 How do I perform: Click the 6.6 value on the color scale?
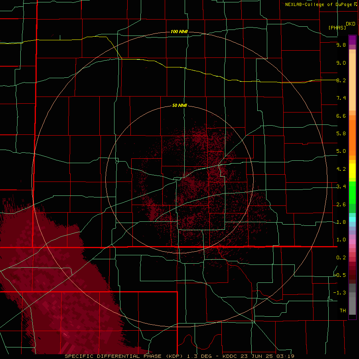click(x=341, y=116)
